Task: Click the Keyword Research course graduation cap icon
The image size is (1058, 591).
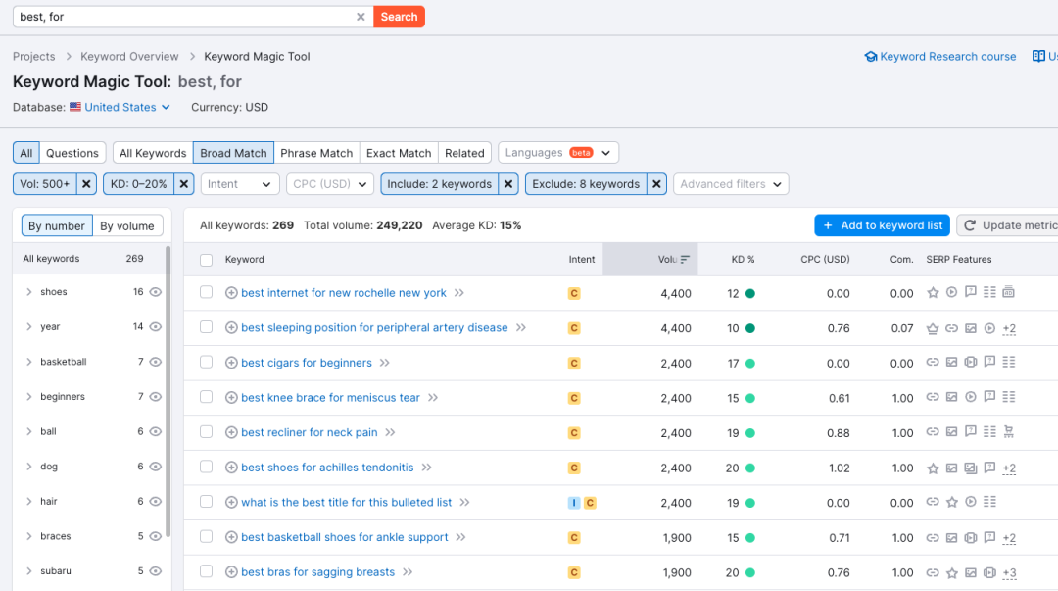Action: (x=871, y=57)
